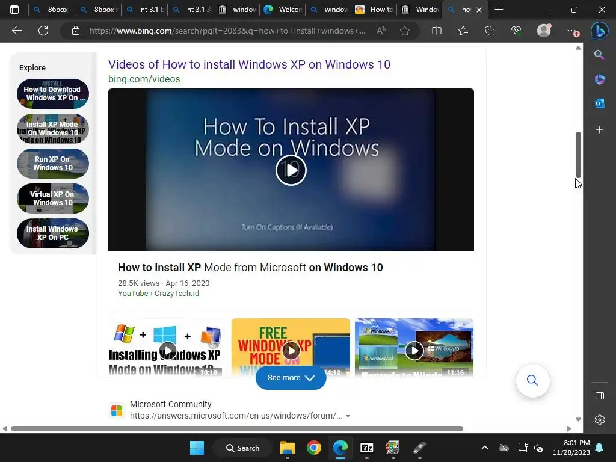
Task: Click the horizontal scrollbar thumb
Action: [x=237, y=428]
